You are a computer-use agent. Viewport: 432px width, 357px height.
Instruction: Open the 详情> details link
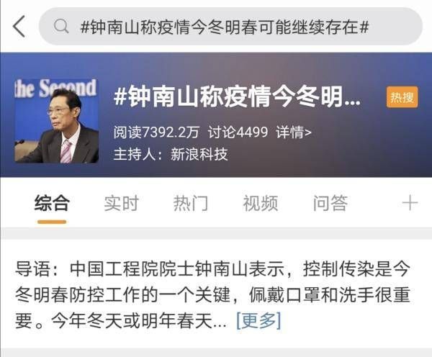tap(294, 132)
